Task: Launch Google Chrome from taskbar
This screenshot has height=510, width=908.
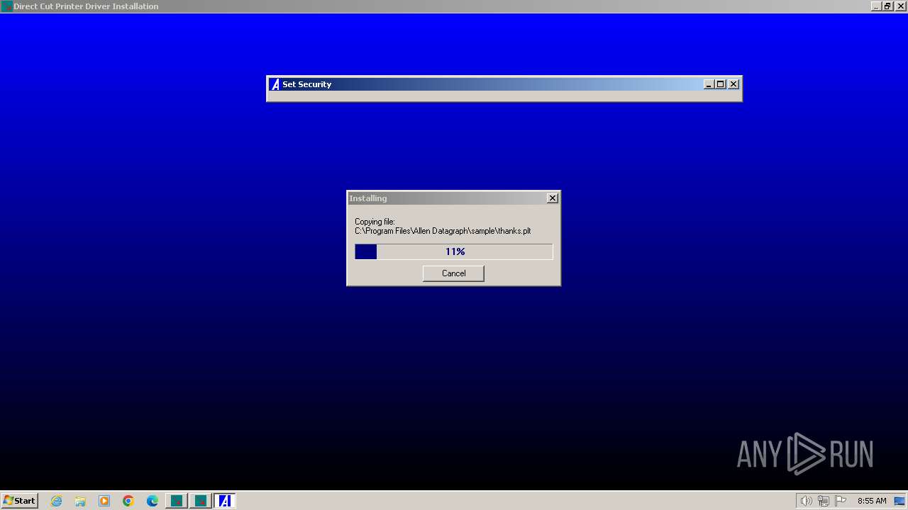Action: [x=128, y=501]
